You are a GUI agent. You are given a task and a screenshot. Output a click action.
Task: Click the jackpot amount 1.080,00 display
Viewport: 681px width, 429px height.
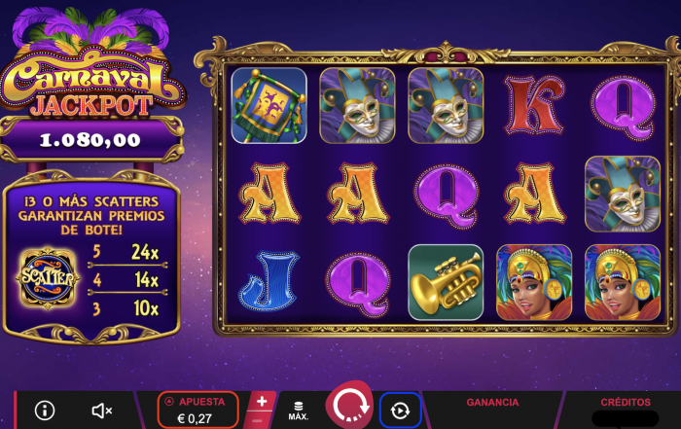(x=90, y=140)
